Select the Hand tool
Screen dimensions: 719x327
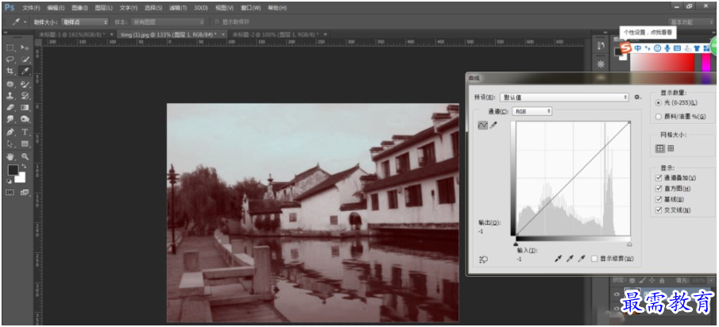click(x=10, y=156)
